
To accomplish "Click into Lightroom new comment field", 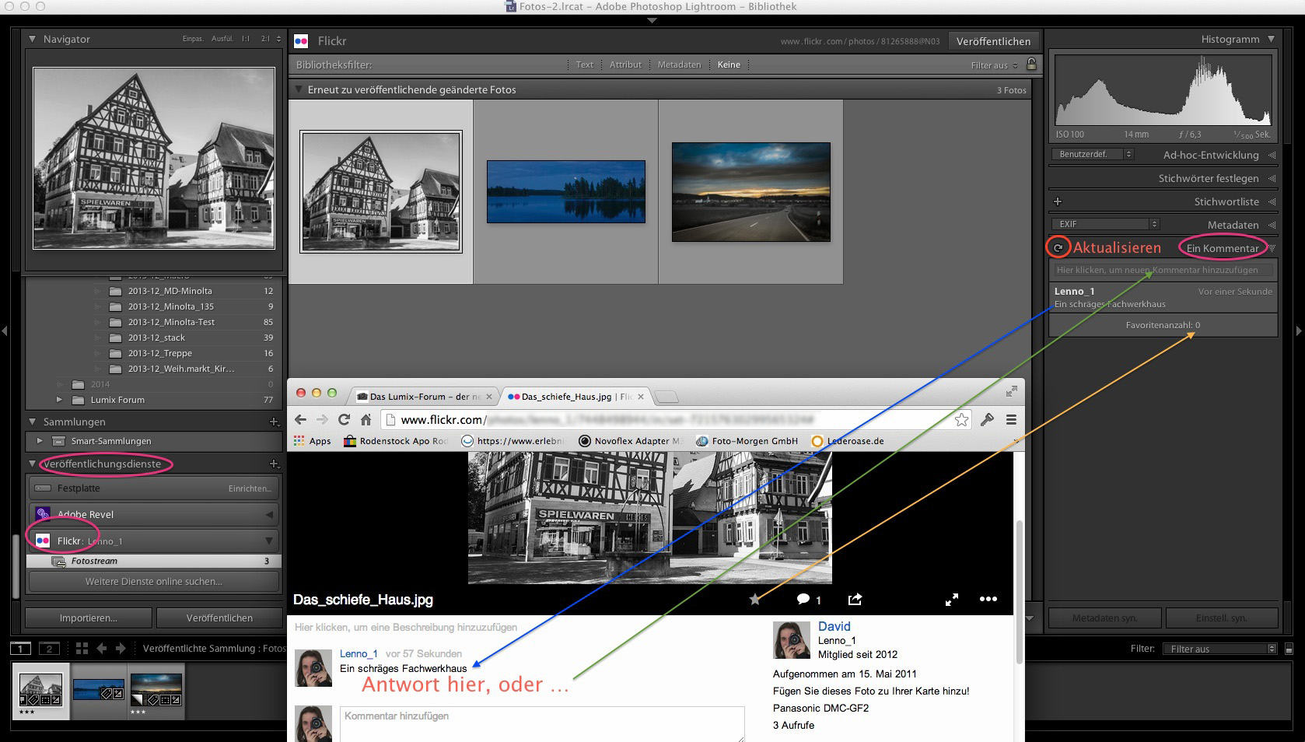I will 1163,270.
